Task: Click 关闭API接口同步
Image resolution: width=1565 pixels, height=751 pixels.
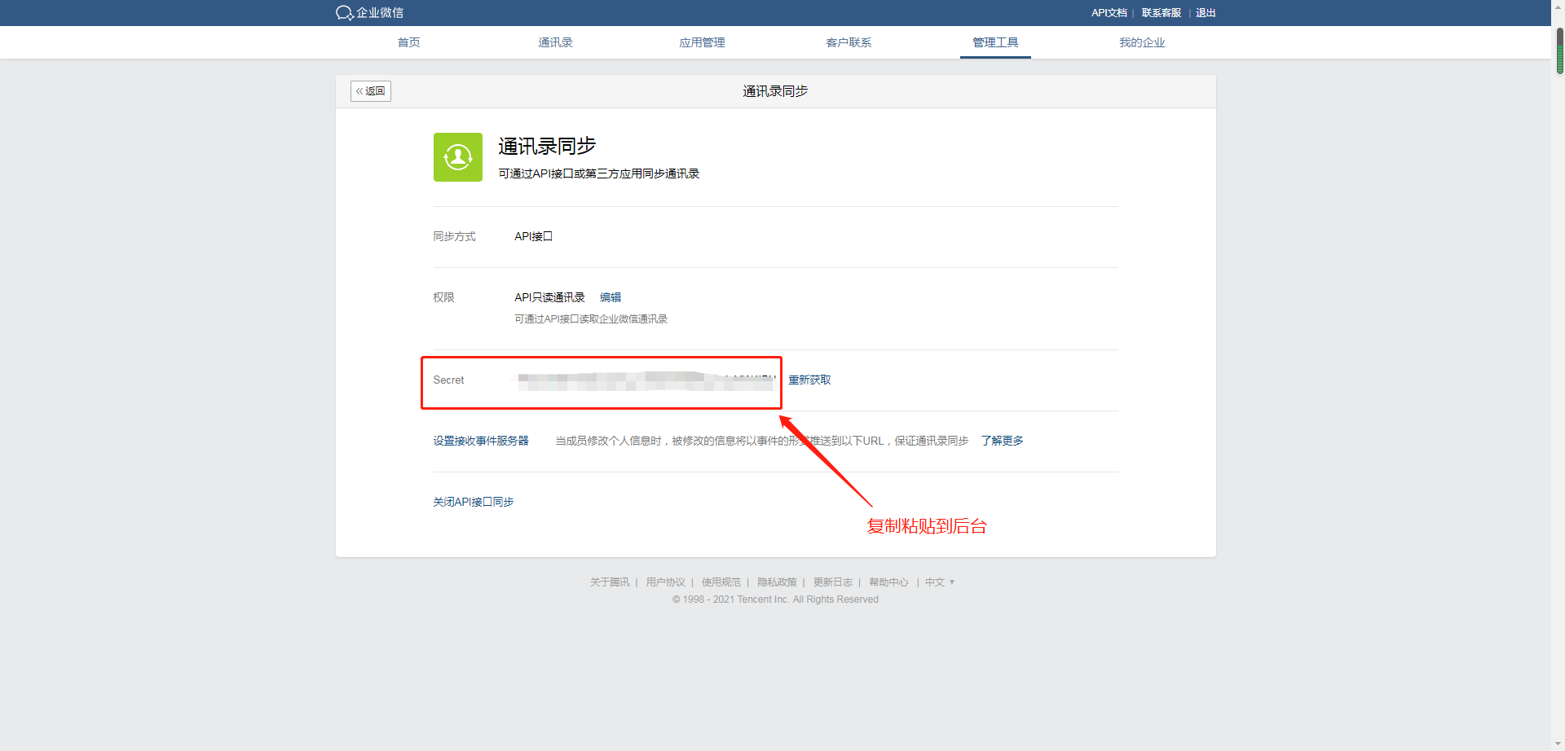Action: pyautogui.click(x=473, y=502)
